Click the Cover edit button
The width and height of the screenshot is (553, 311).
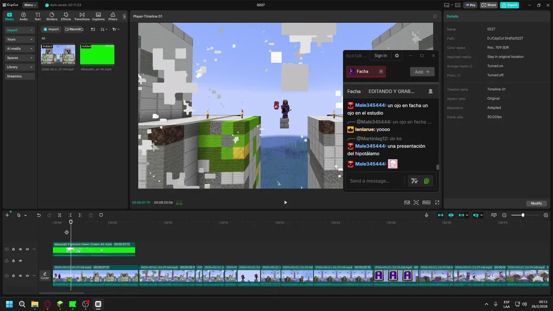(x=45, y=276)
